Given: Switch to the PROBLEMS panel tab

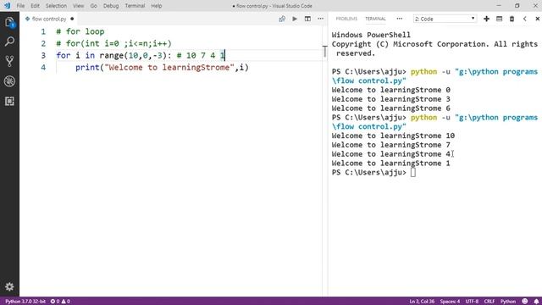Looking at the screenshot, I should 346,19.
